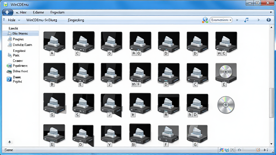The height and width of the screenshot is (155, 276).
Task: Click the small arrow at the menu bar's right end
Action: [x=271, y=12]
